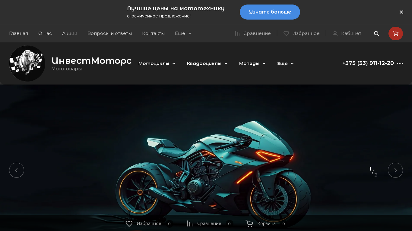Open Сравнение bars icon in top bar
Screen dimensions: 412x231
pyautogui.click(x=237, y=33)
